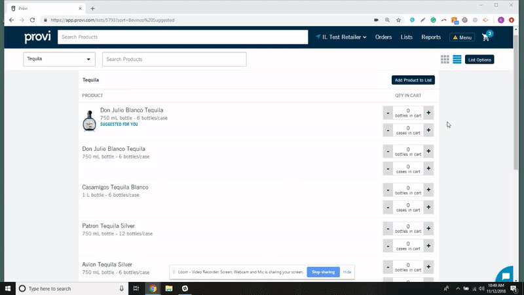Open the Reports page
The image size is (524, 295).
431,37
